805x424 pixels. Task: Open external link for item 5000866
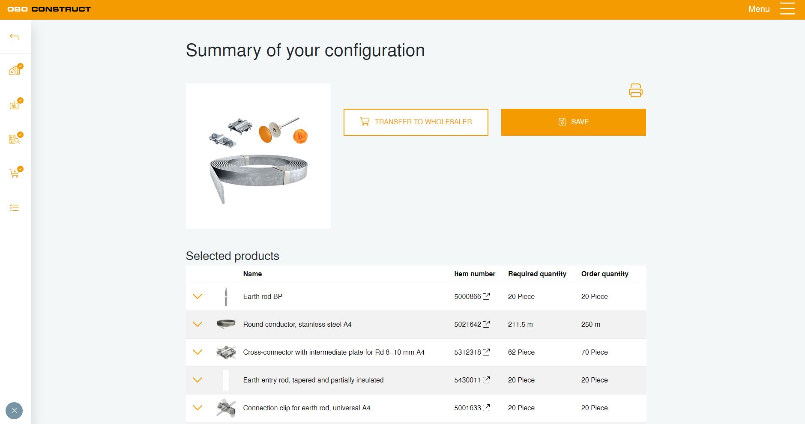click(x=486, y=296)
